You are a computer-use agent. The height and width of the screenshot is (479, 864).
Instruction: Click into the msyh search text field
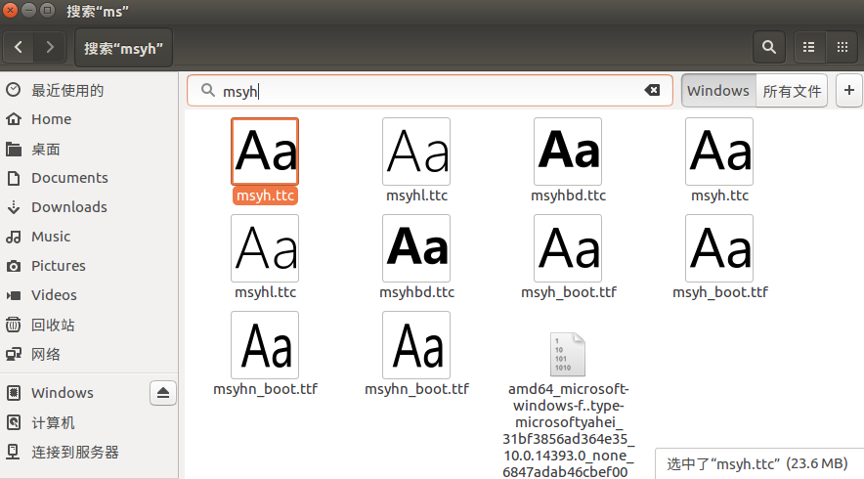pyautogui.click(x=430, y=90)
